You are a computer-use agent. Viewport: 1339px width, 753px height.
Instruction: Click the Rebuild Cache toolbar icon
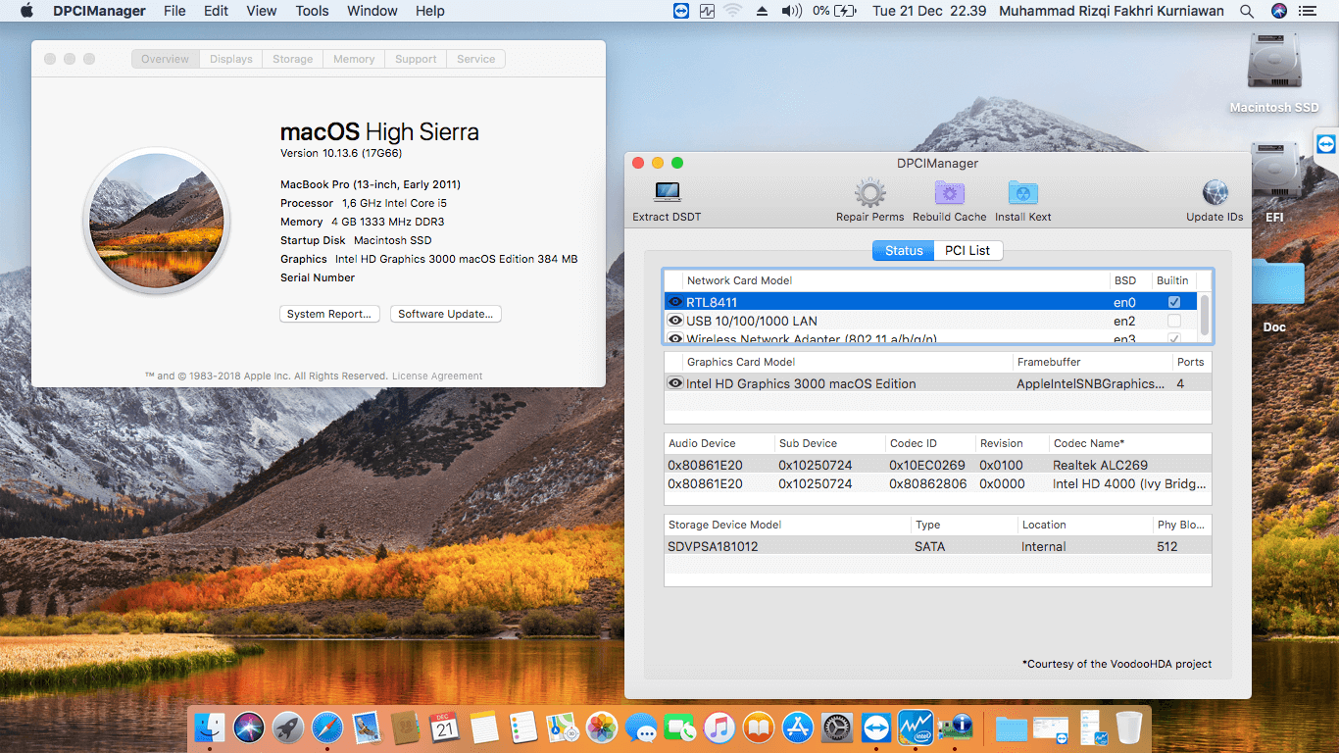(x=949, y=192)
